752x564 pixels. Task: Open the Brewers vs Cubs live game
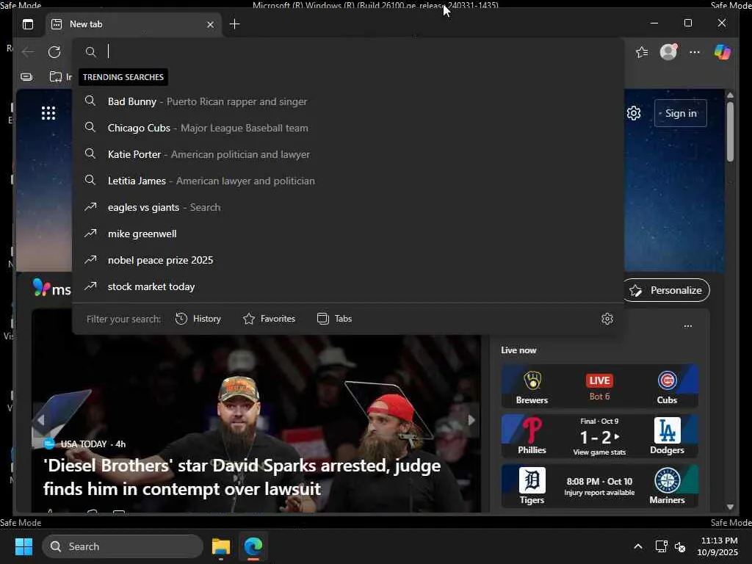tap(599, 386)
